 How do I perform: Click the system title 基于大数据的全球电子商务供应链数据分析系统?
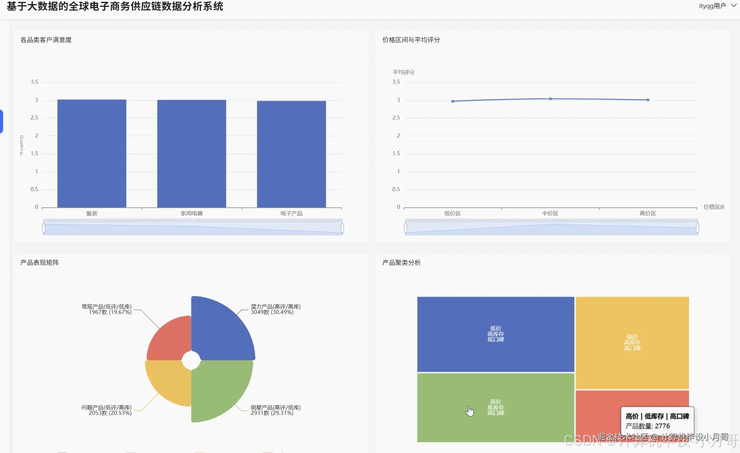coord(115,6)
